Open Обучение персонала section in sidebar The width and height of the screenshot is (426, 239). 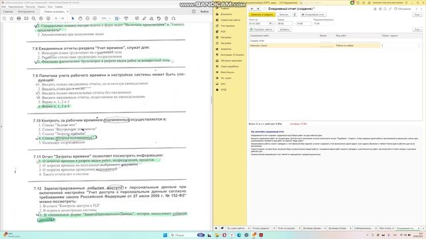231,60
